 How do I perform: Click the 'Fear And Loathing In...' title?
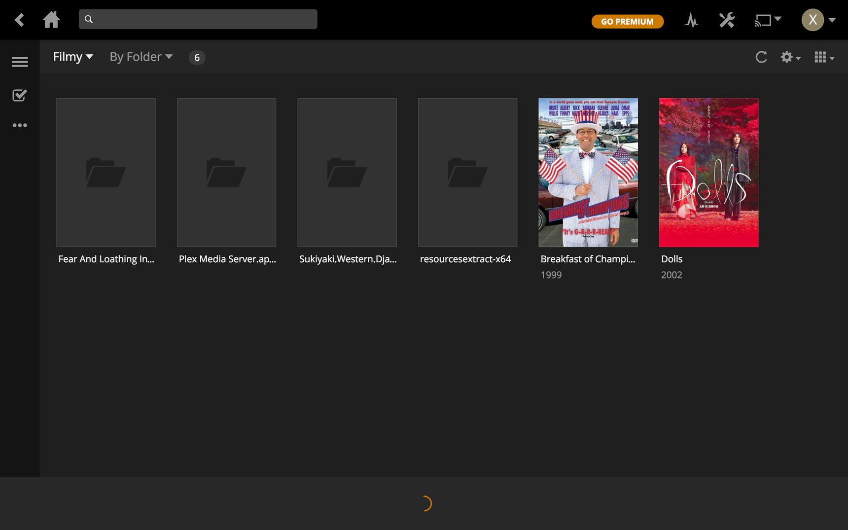[106, 259]
